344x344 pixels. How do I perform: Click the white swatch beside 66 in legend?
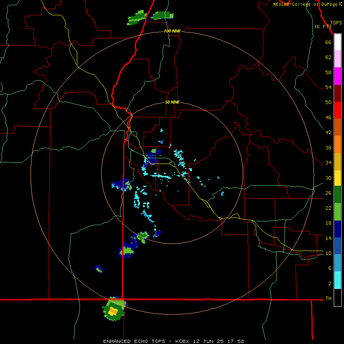click(338, 42)
